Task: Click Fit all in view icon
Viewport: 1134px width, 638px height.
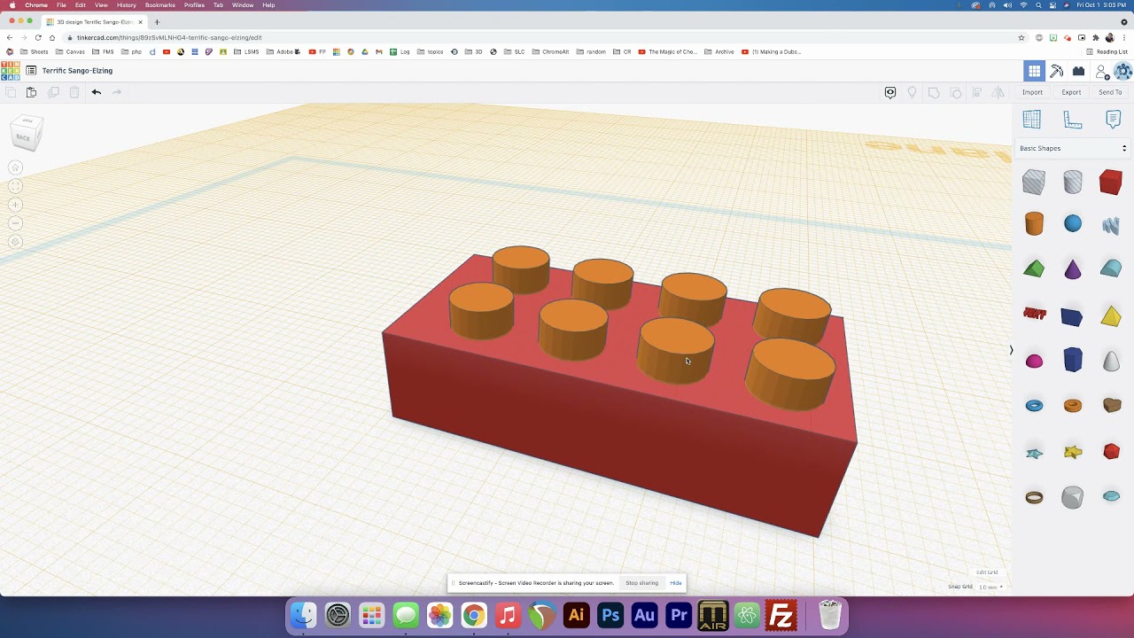Action: click(15, 186)
